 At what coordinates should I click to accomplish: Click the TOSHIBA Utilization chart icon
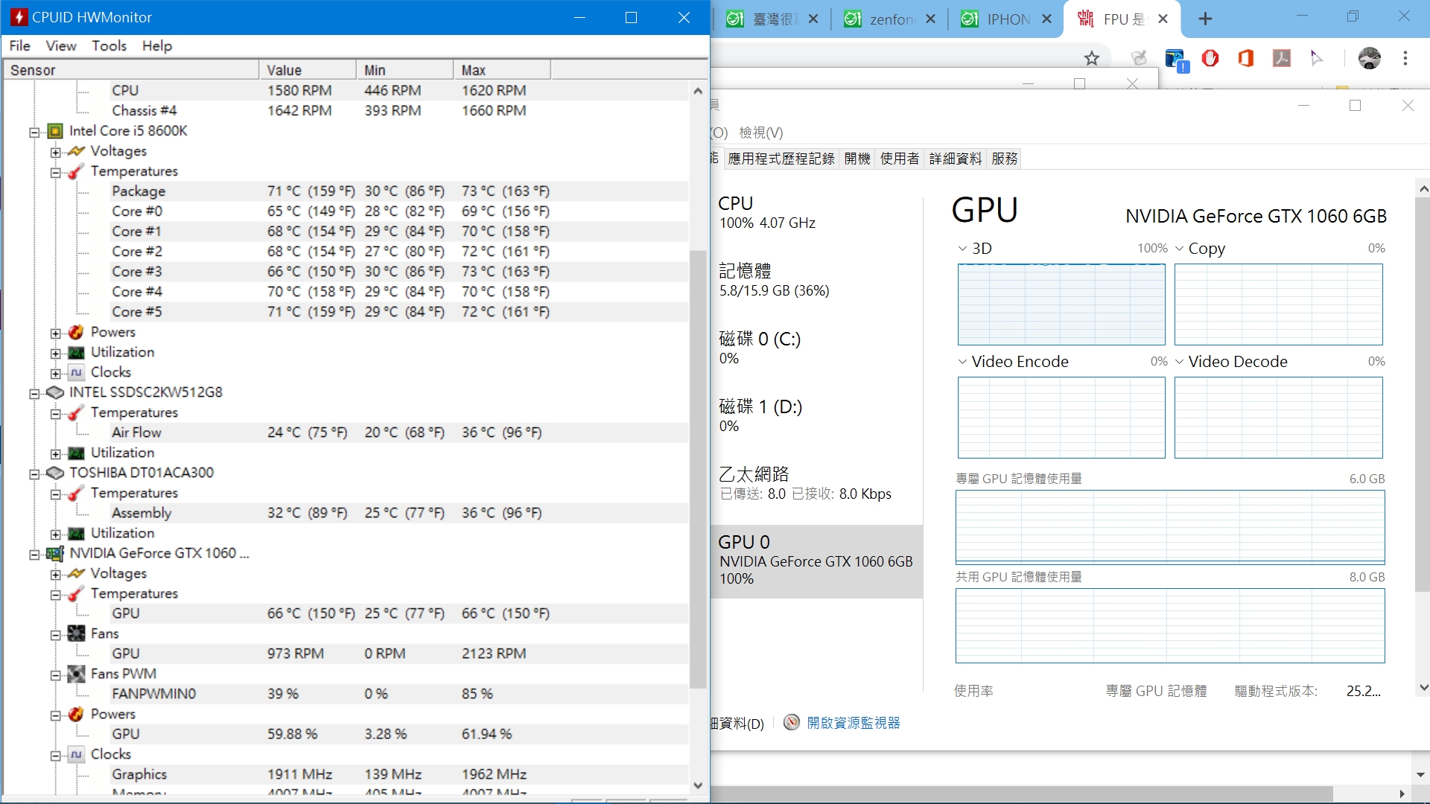tap(76, 533)
